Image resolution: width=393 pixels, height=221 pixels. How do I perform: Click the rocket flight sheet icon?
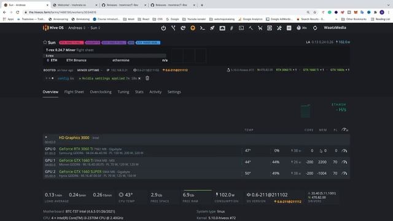(x=212, y=28)
